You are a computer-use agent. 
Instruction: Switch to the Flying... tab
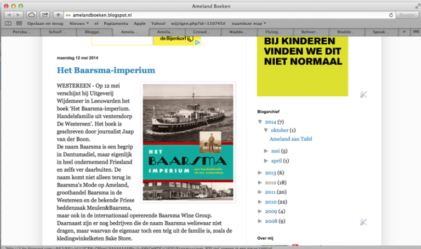click(274, 32)
